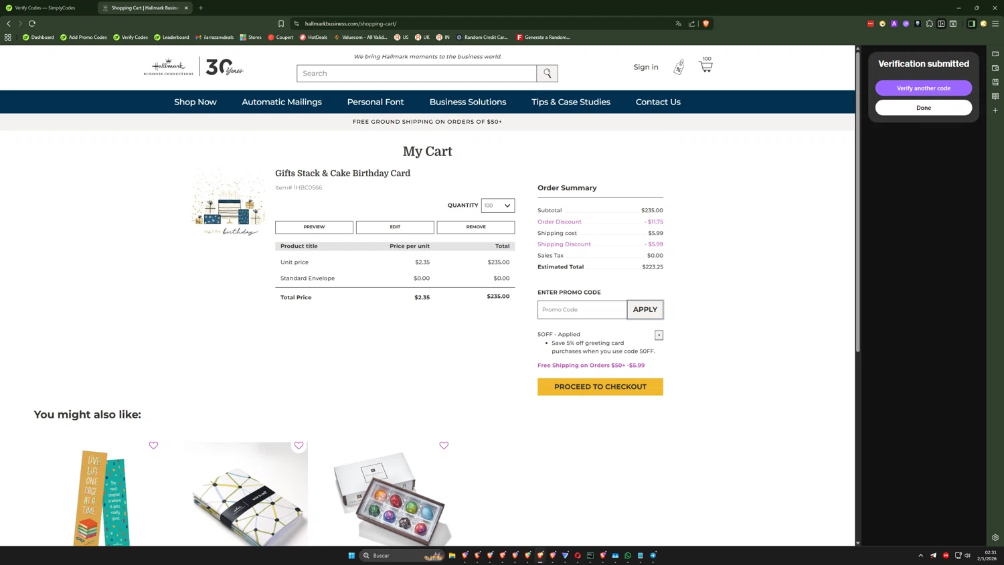Go back using the browser back arrow

[9, 23]
